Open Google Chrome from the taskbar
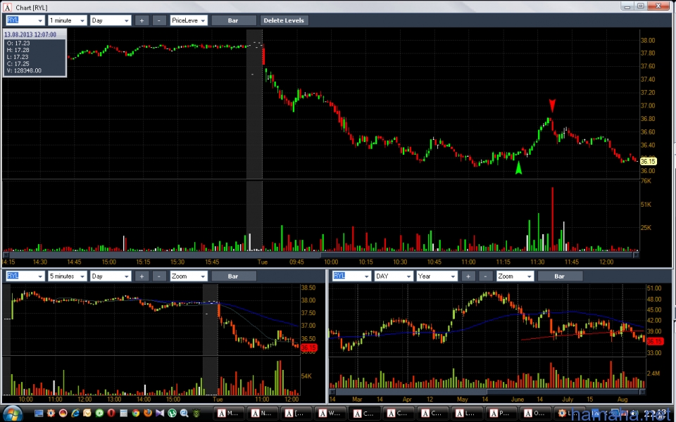Viewport: 676px width, 422px height. pyautogui.click(x=135, y=413)
